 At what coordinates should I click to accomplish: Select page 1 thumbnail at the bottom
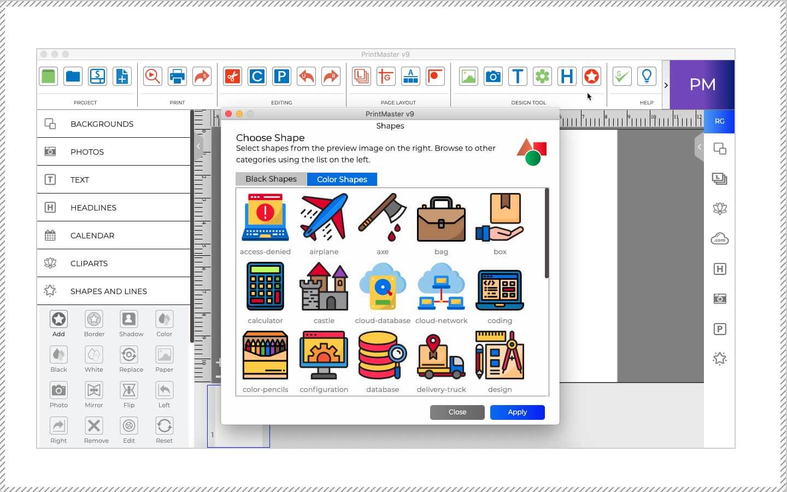238,416
